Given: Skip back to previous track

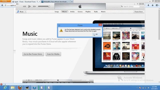Looking at the screenshot, I should point(24,6).
